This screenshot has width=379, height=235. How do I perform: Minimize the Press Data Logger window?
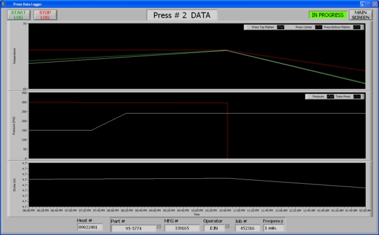click(x=363, y=4)
